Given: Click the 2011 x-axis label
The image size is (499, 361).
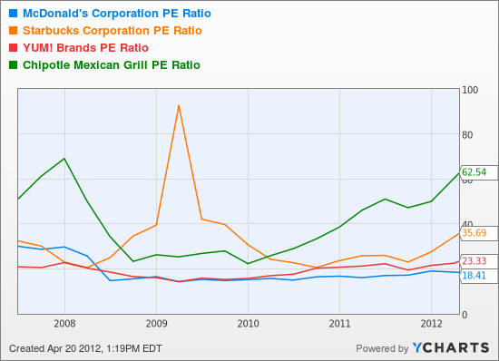Looking at the screenshot, I should 339,324.
